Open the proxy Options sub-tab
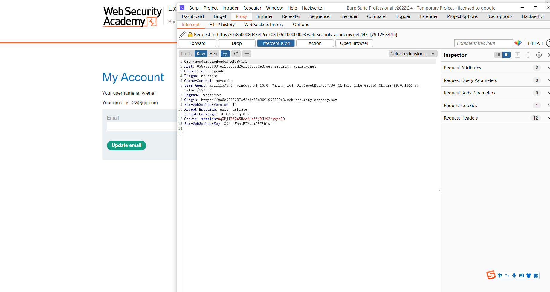The image size is (550, 292). [x=301, y=25]
